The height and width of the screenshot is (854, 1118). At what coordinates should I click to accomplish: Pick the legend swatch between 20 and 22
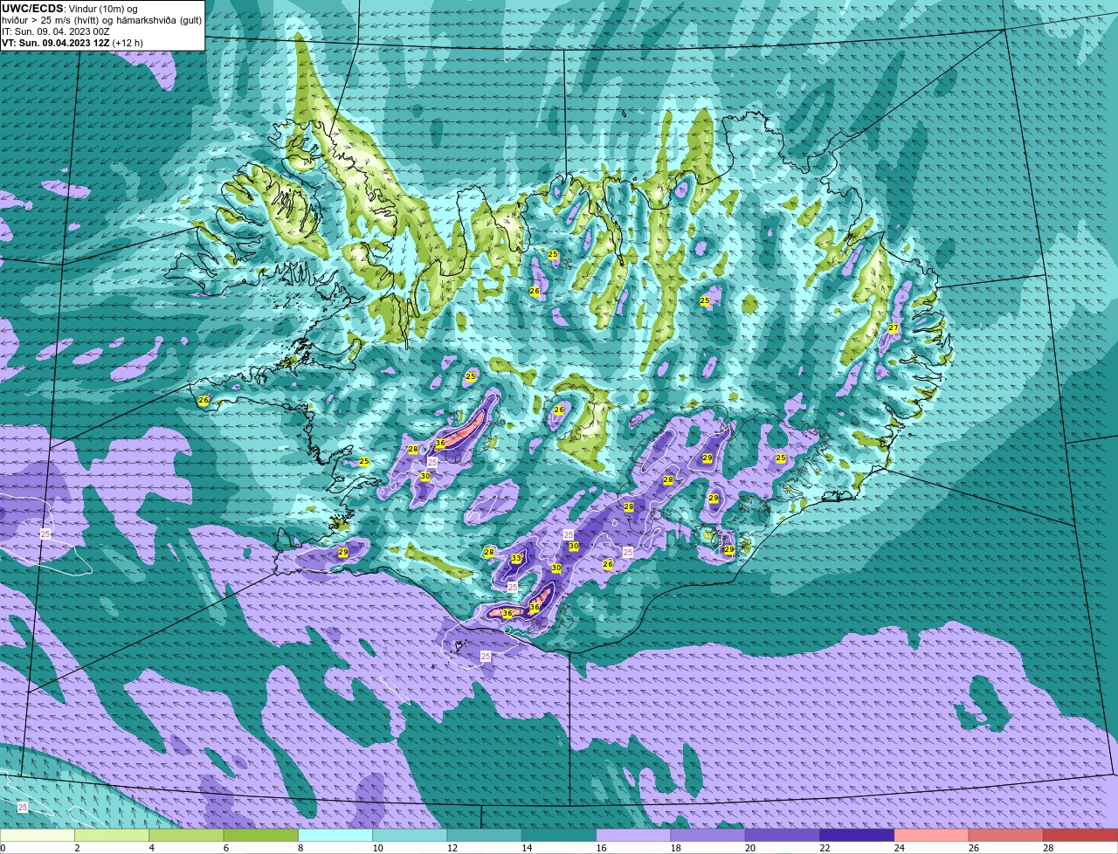click(783, 835)
